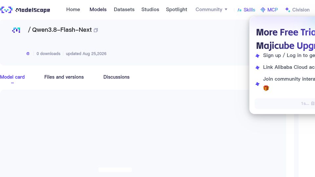The width and height of the screenshot is (315, 177).
Task: Open the Datasets section
Action: coord(124,10)
